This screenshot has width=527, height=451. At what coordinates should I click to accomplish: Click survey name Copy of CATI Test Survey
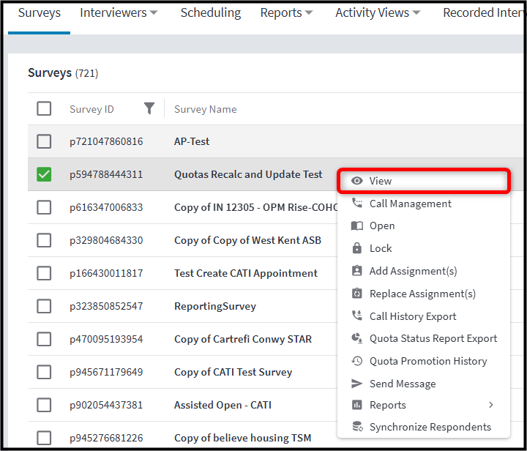pos(233,372)
